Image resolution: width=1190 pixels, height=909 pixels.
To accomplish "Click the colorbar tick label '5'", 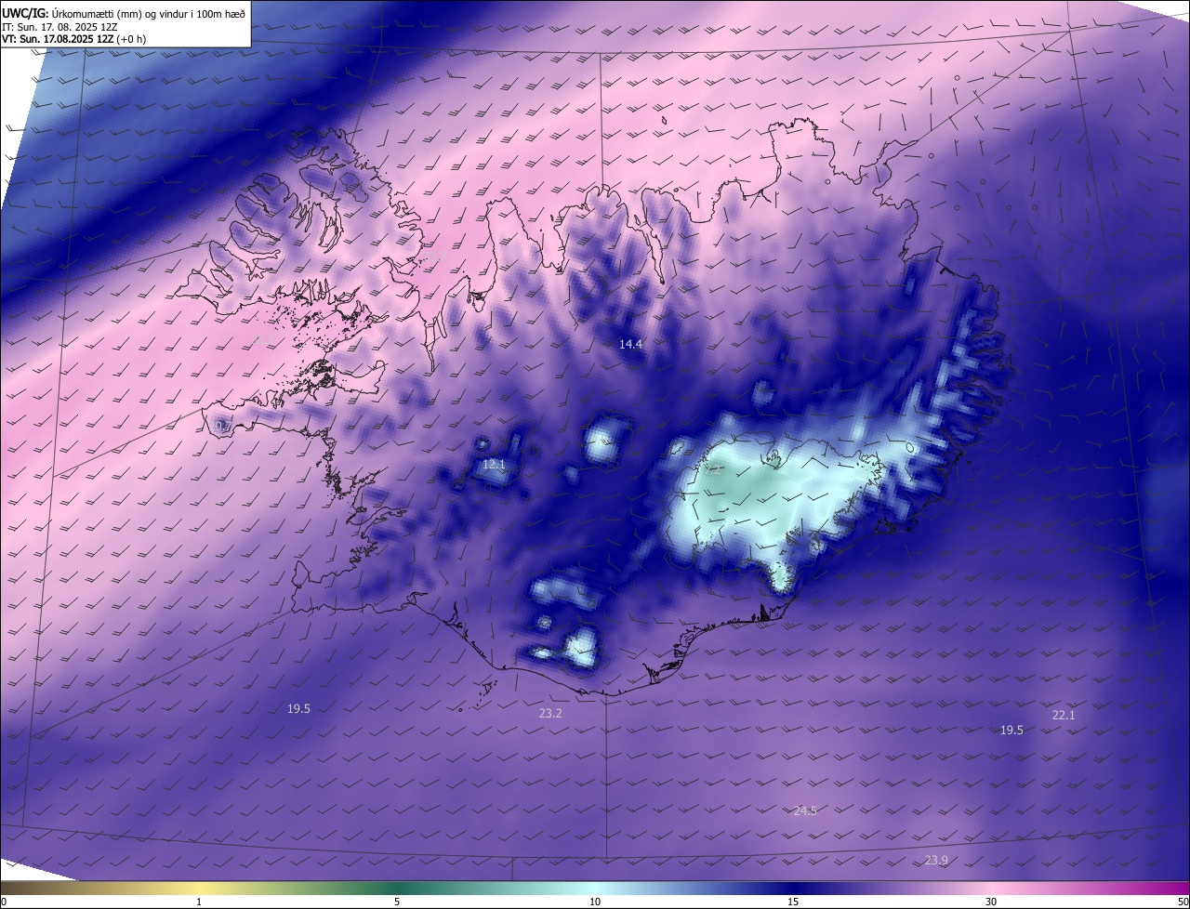I will (x=397, y=902).
